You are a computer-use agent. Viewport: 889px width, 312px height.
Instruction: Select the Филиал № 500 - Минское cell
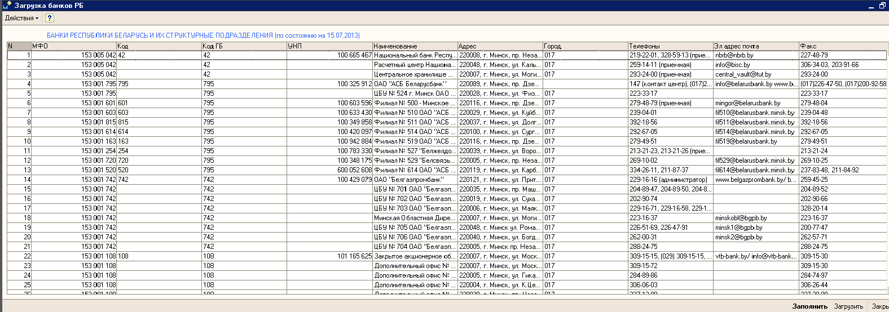click(x=415, y=103)
